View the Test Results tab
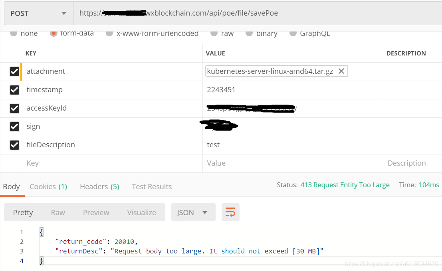Screen dimensions: 442x271 pos(152,186)
